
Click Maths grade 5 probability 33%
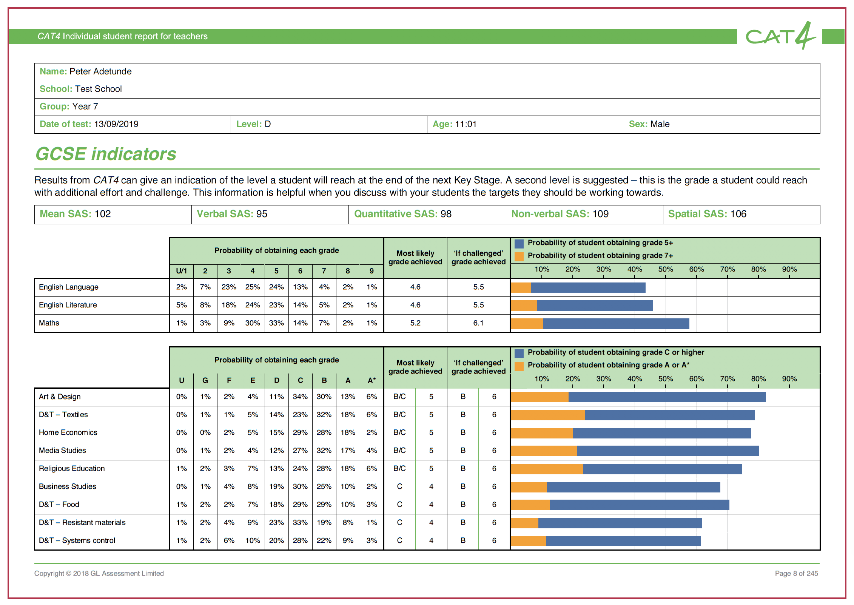click(276, 323)
